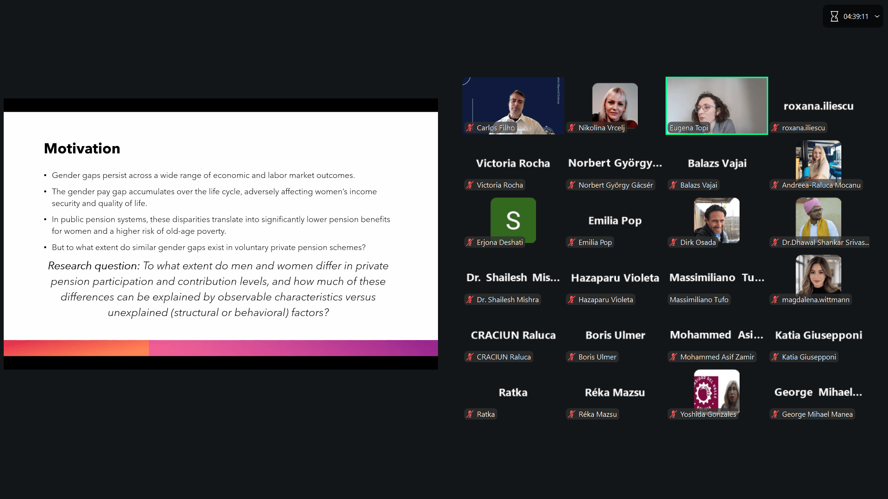
Task: Click Carlos Filho's muted microphone icon
Action: [x=470, y=128]
